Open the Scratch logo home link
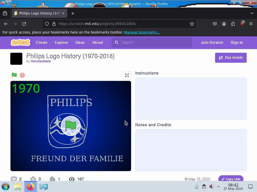Viewport: 257px width, 192px height. 21,42
